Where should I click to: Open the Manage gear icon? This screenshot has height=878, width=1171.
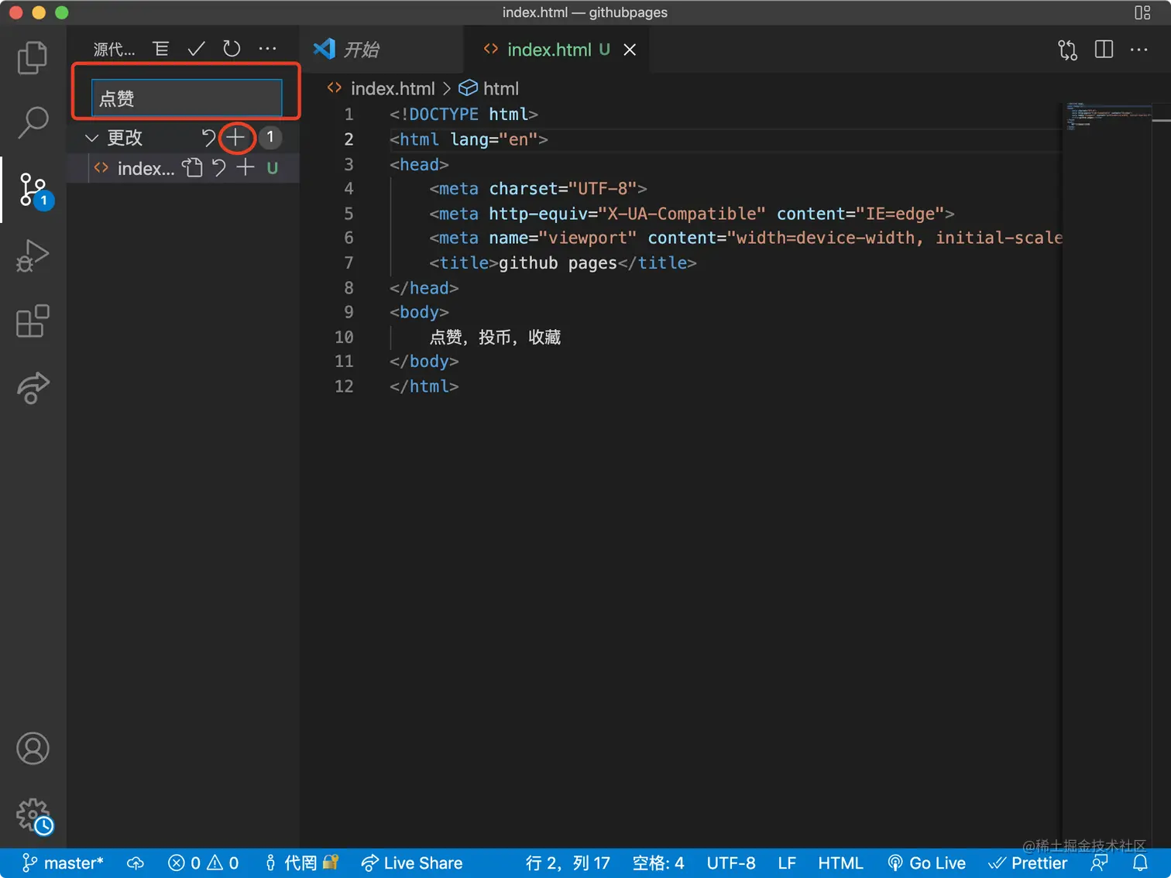pyautogui.click(x=34, y=816)
